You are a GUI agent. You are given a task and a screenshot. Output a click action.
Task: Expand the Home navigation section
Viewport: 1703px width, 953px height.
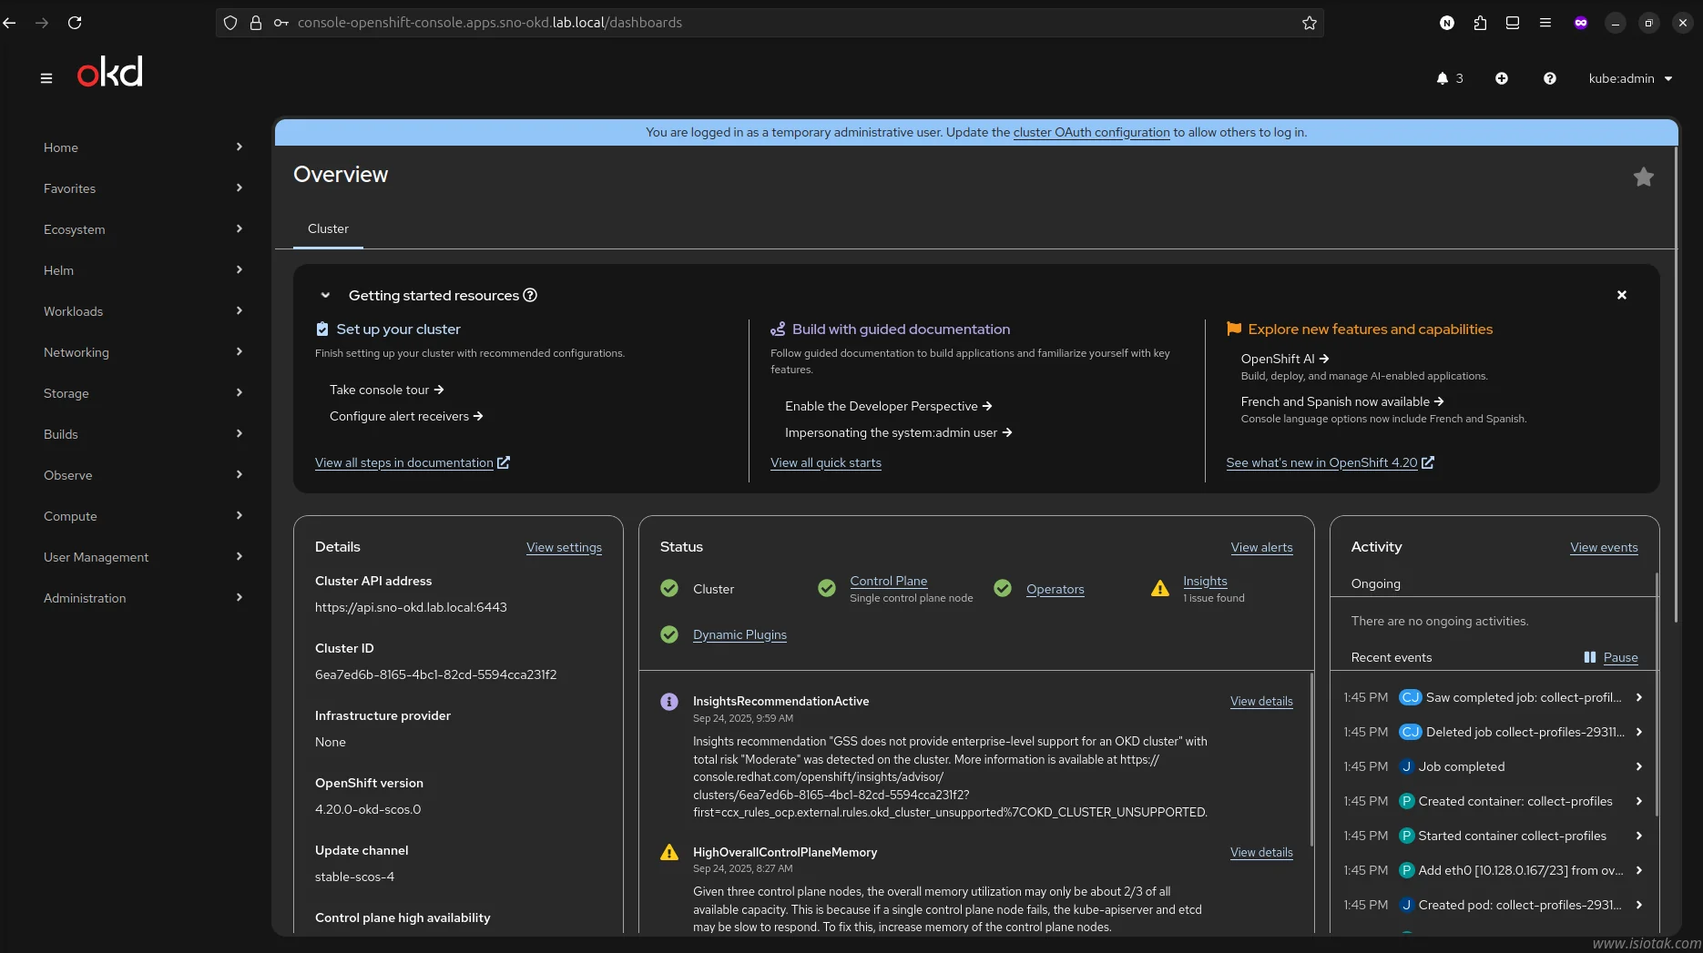(143, 147)
